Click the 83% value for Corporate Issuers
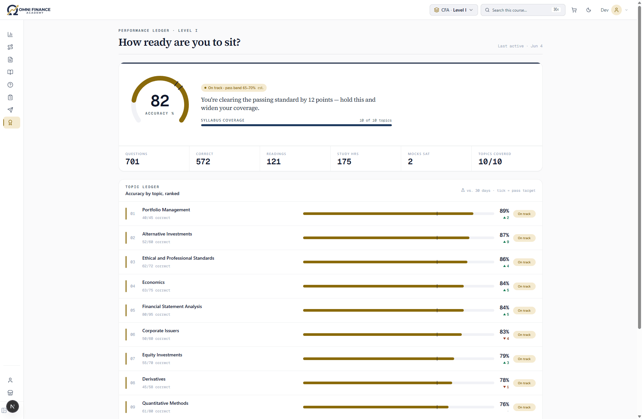 click(x=504, y=332)
